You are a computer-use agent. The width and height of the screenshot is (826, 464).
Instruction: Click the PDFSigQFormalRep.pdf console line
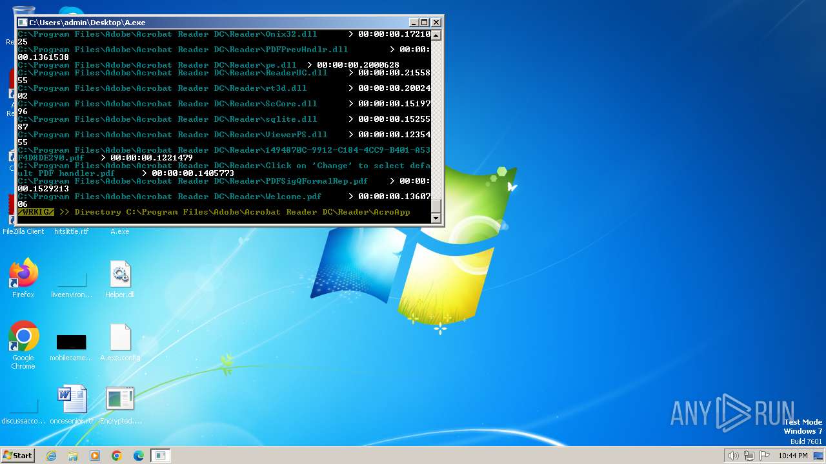pyautogui.click(x=224, y=181)
